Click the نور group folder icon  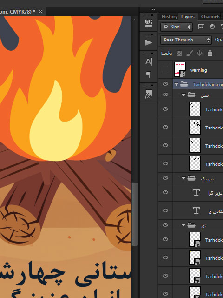click(x=191, y=225)
